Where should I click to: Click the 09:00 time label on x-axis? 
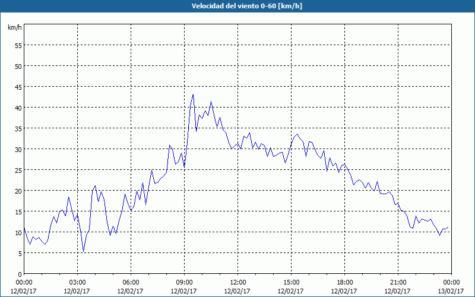[x=184, y=283]
